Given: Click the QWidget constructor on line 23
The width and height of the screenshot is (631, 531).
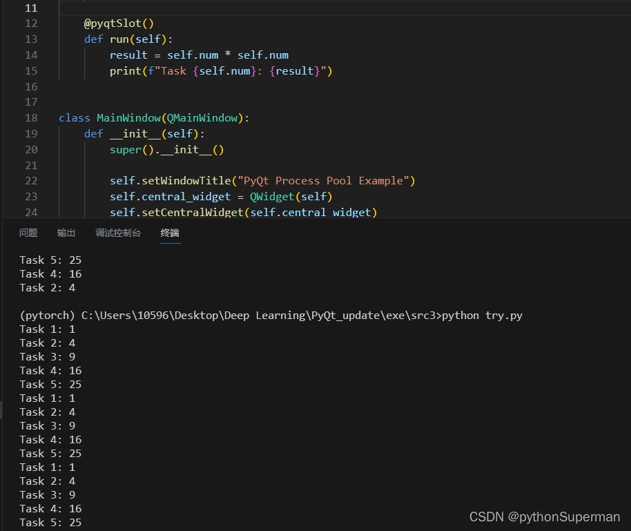Looking at the screenshot, I should (x=272, y=197).
